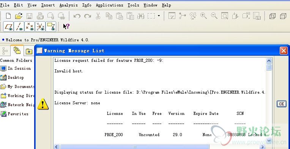
Task: Click the Paste Special icon
Action: 130,16
